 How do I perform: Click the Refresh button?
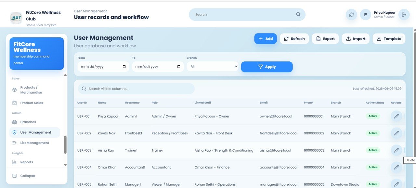pyautogui.click(x=294, y=39)
